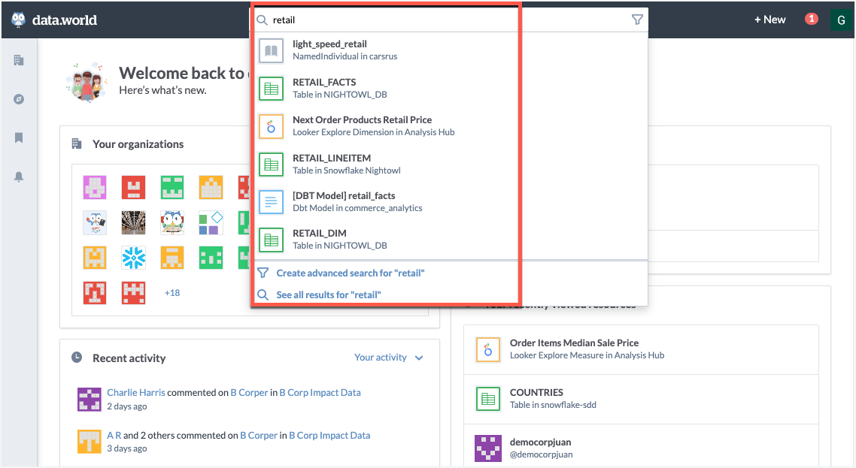
Task: Open the Snowflake organization tile
Action: tap(134, 258)
